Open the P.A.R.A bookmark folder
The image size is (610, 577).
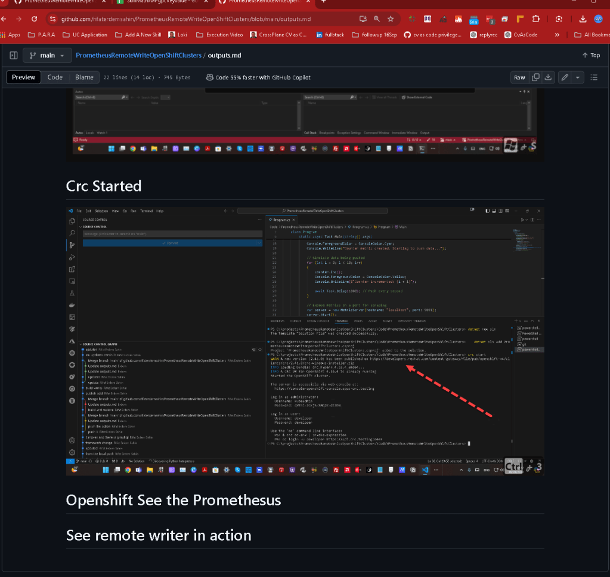coord(42,35)
